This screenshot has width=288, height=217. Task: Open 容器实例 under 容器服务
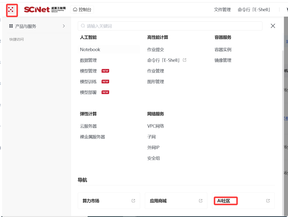pos(223,49)
